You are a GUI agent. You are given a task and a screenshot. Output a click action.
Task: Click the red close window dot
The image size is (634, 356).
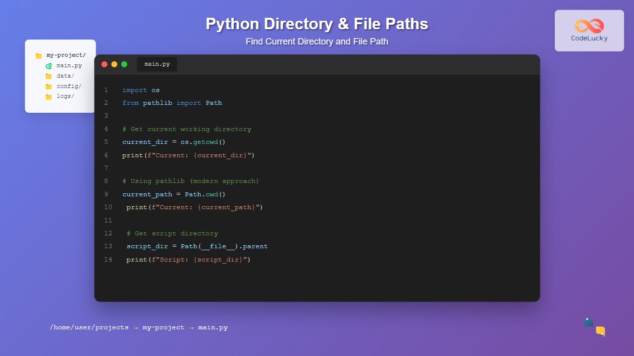click(x=105, y=64)
